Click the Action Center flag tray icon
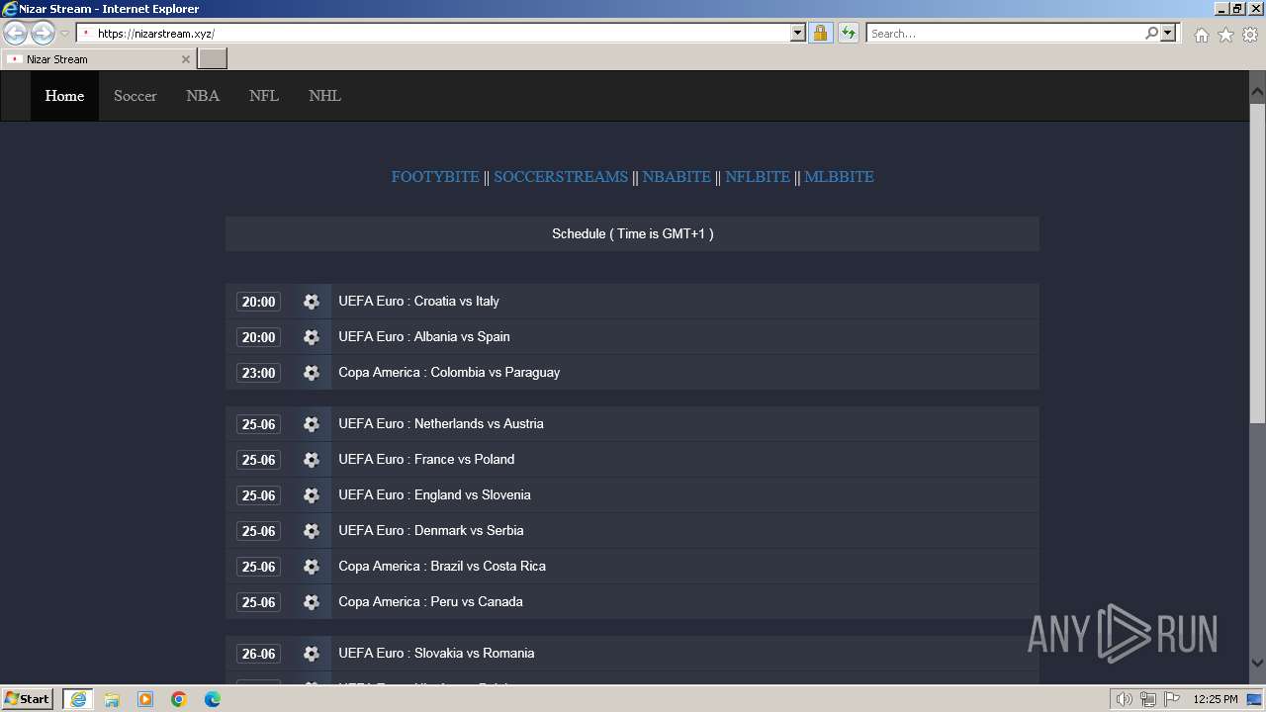The image size is (1266, 712). pos(1172,699)
